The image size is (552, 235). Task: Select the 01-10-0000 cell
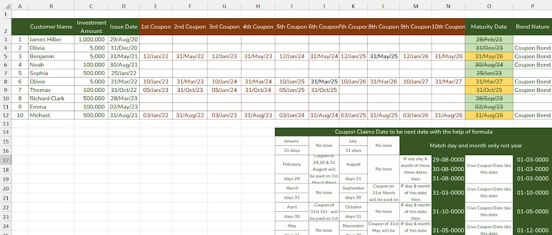point(532,193)
